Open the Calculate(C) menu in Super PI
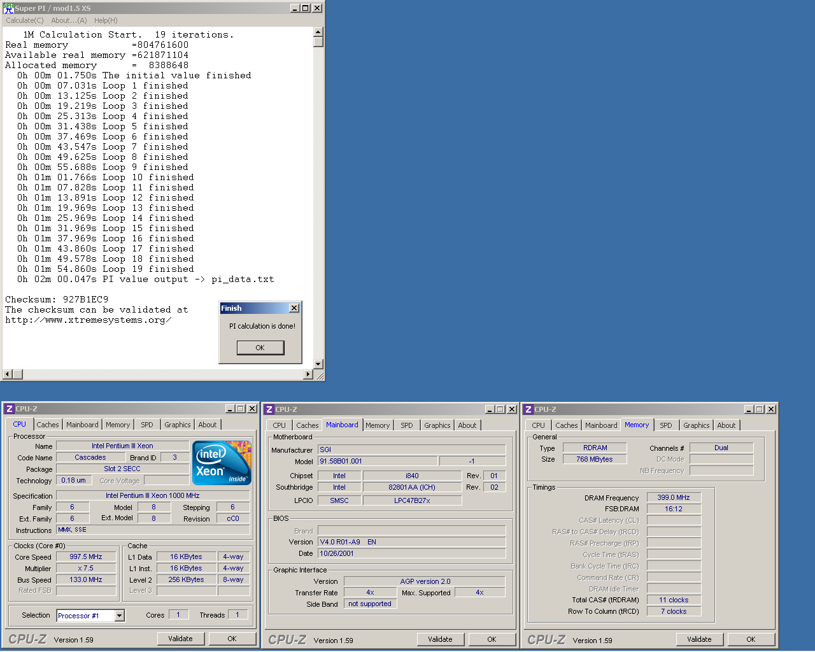This screenshot has width=815, height=652. click(x=25, y=20)
